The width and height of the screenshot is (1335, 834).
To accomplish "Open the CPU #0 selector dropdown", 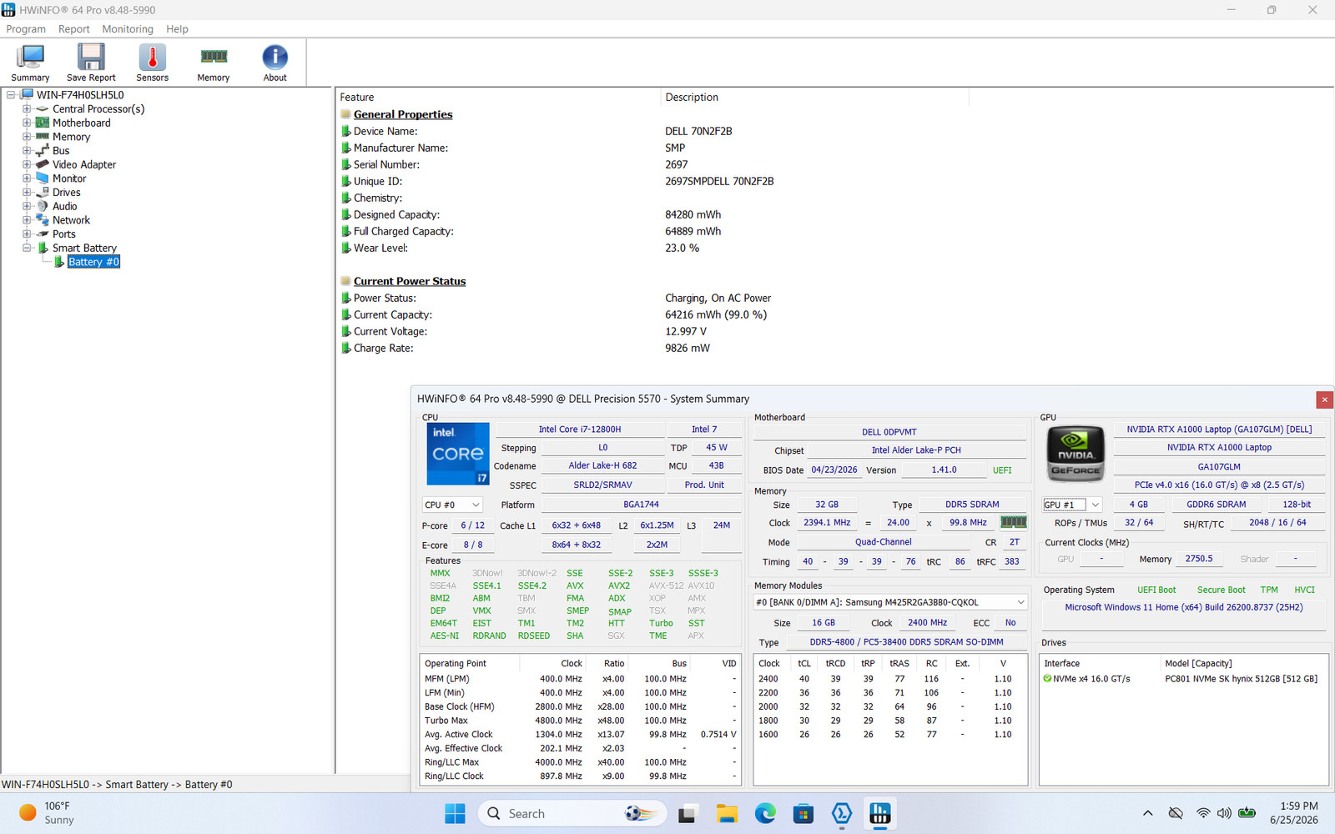I will click(x=452, y=505).
